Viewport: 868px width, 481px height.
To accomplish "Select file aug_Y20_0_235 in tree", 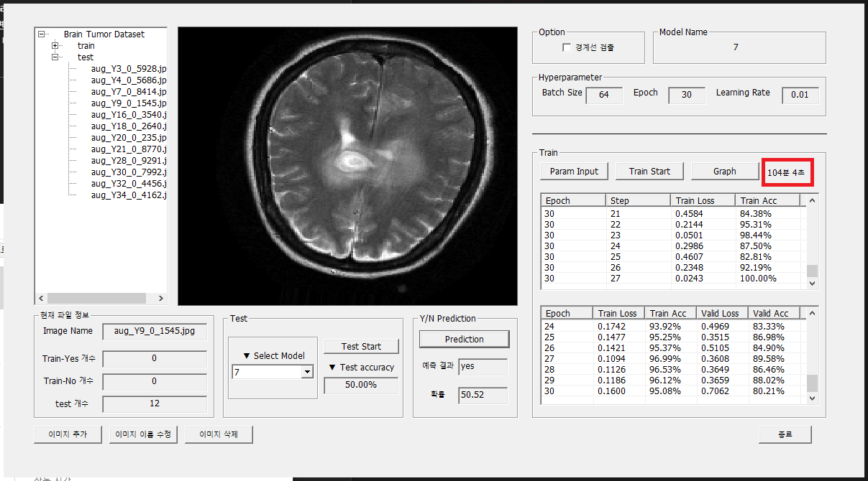I will 129,137.
